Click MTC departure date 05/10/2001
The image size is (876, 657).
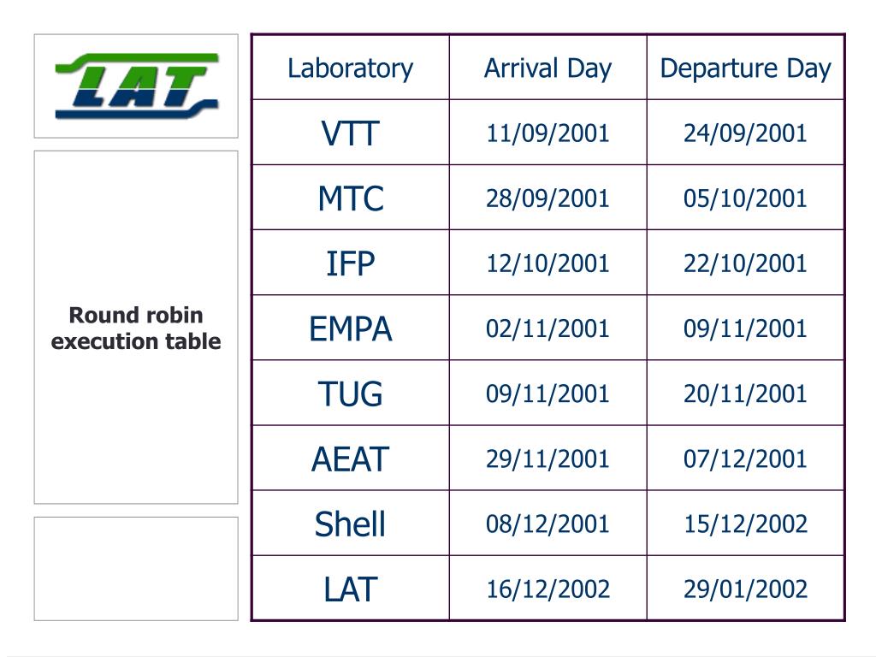click(745, 198)
